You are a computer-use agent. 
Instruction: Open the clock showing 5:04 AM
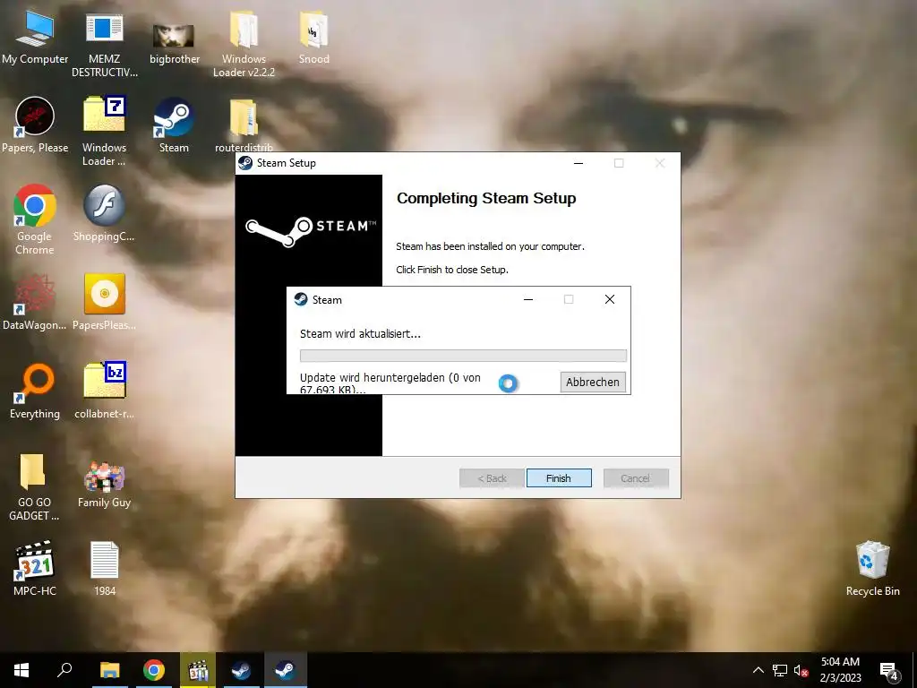[x=840, y=670]
